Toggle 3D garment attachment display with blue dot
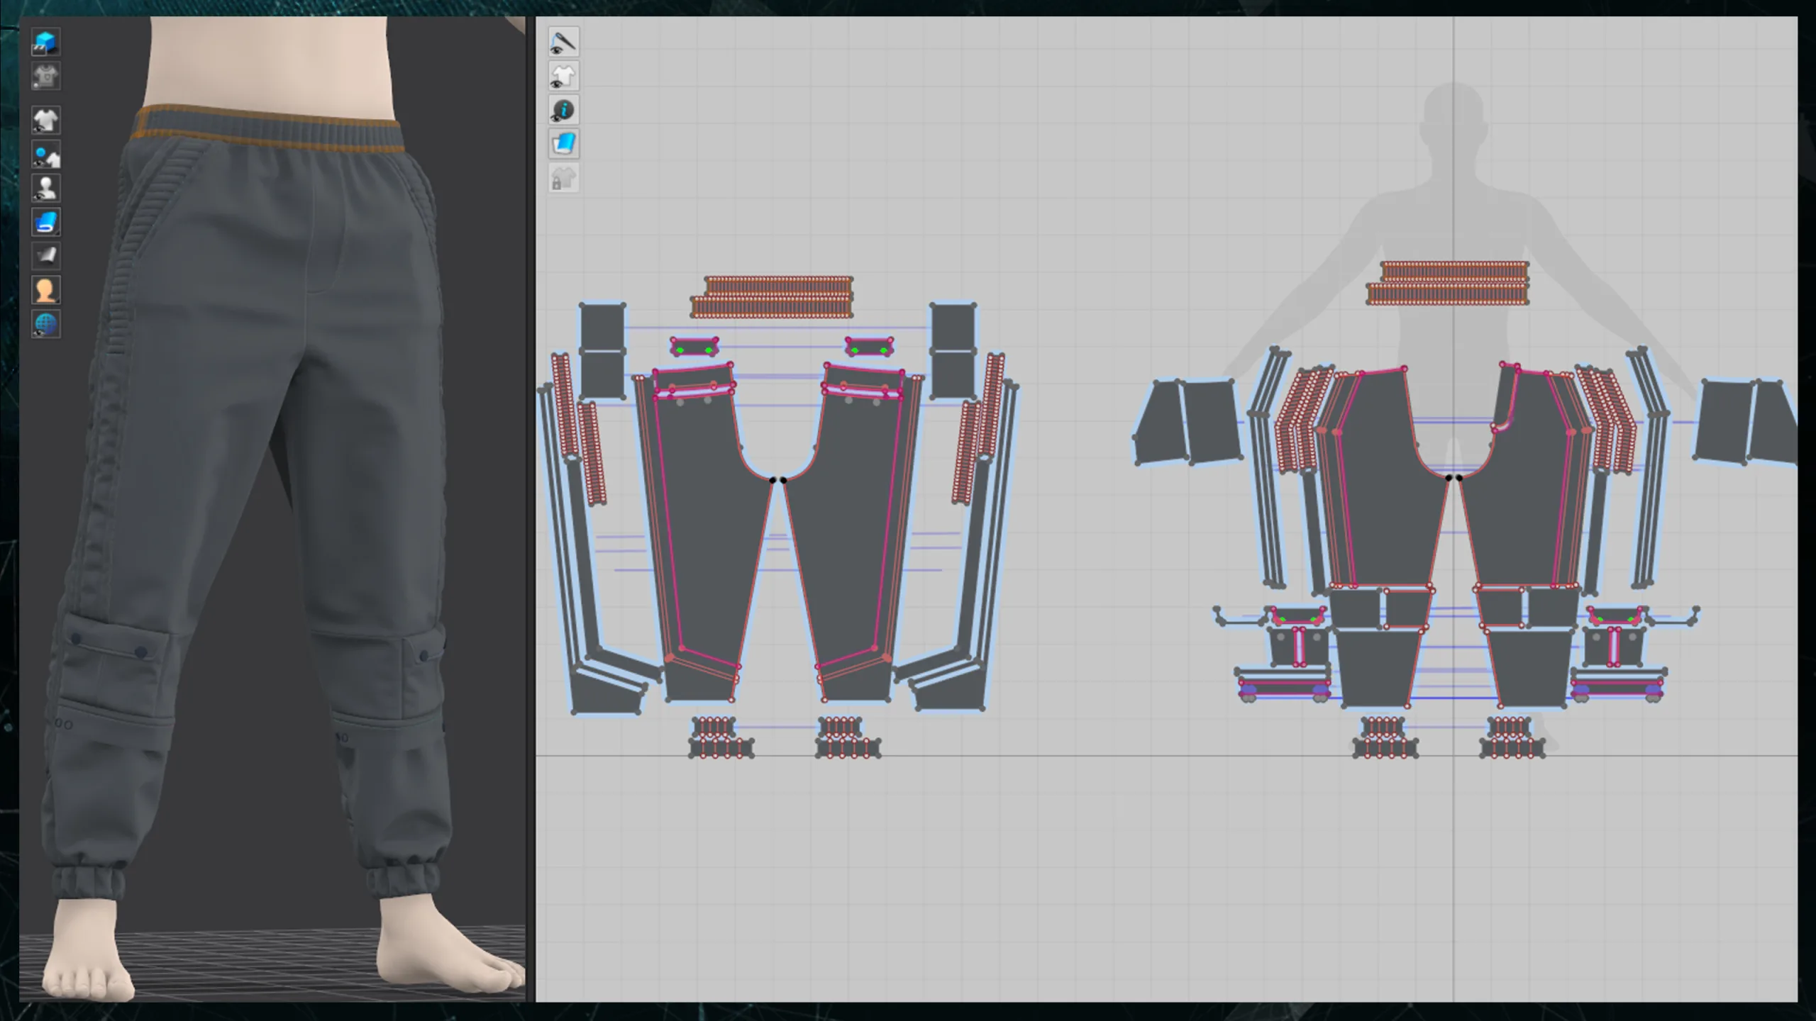Screen dimensions: 1816x1021 coord(46,155)
